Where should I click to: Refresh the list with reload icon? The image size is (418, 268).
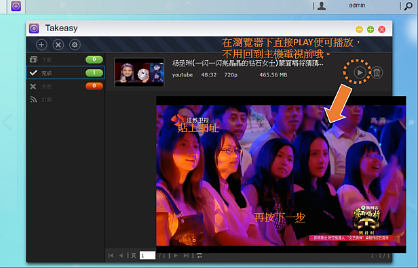(x=199, y=256)
